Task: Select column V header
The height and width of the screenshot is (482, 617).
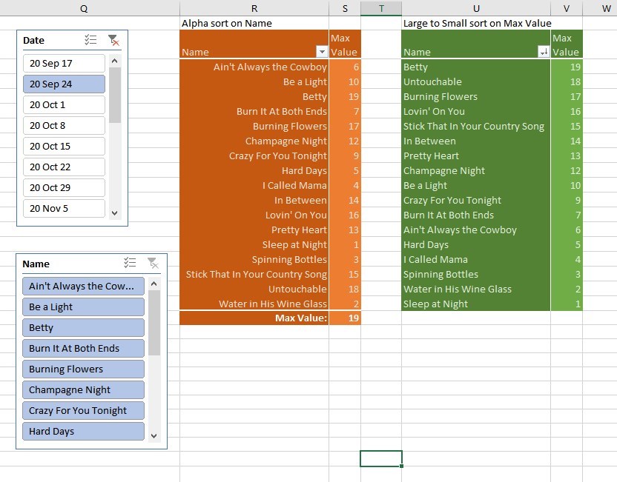Action: [x=567, y=8]
